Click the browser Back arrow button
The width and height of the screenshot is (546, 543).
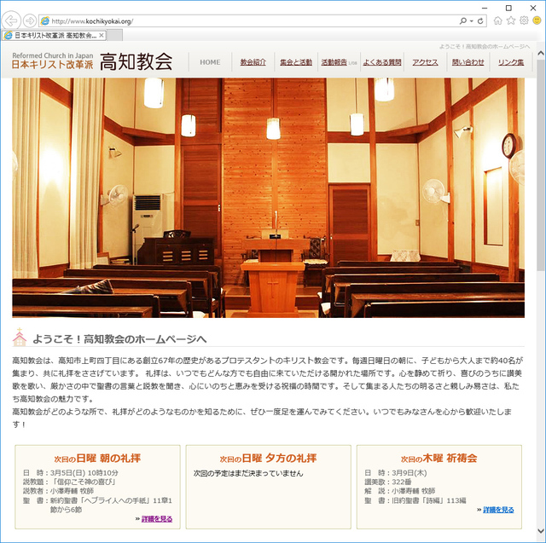tap(12, 20)
